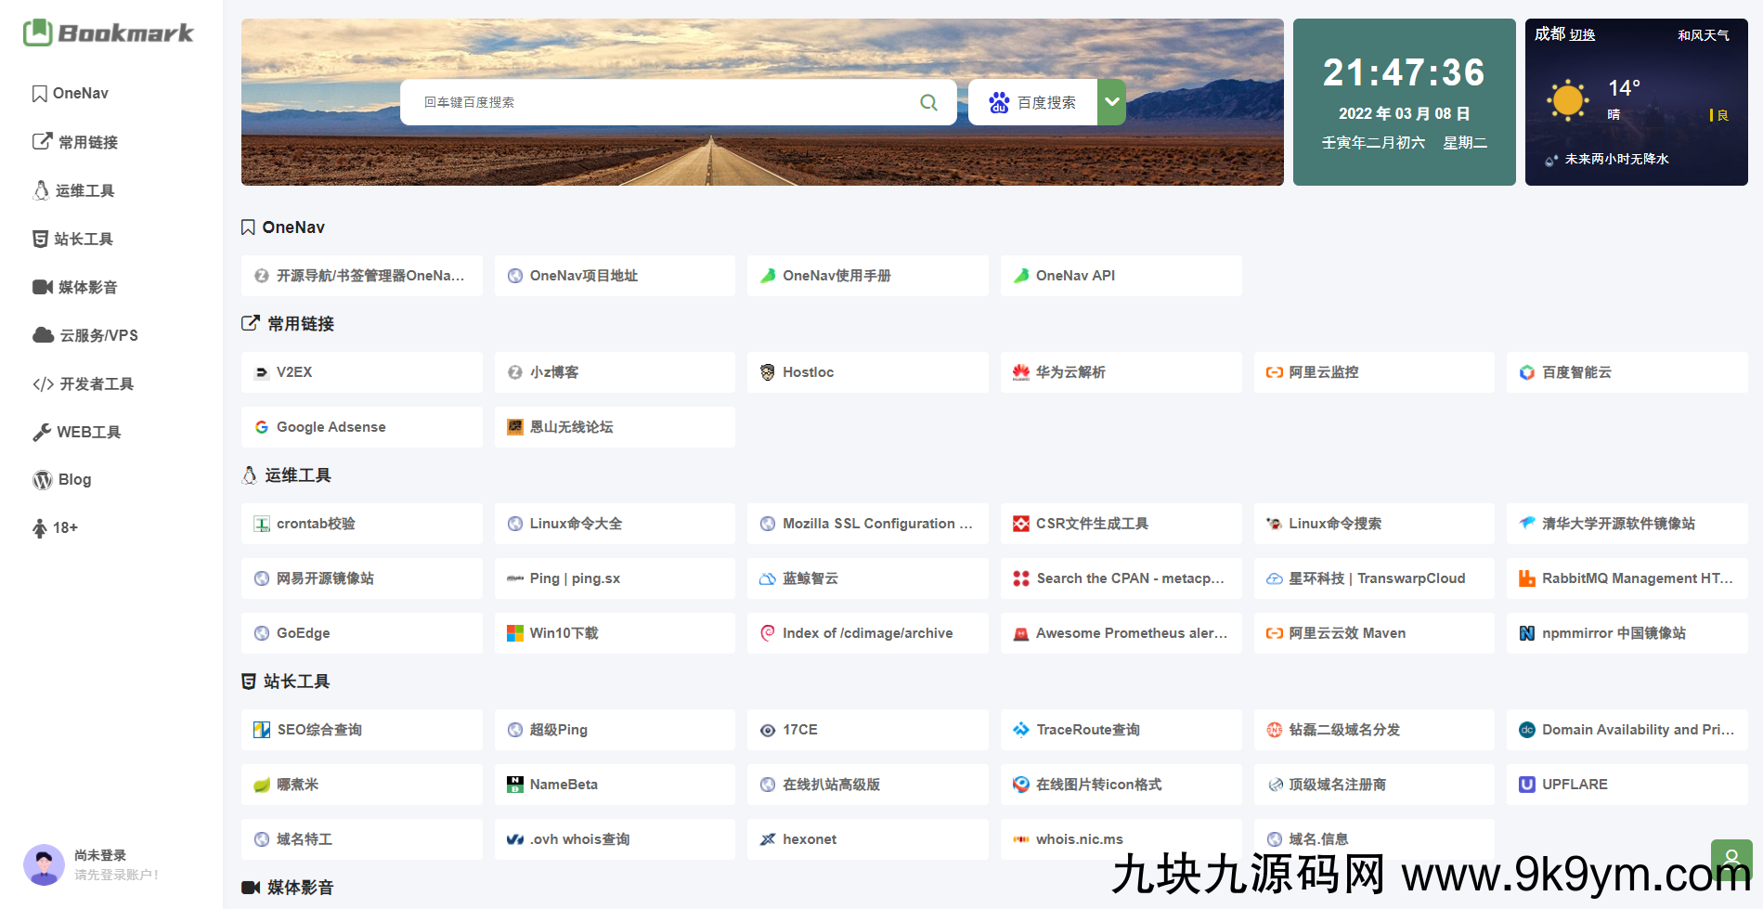Open the 运维工具 sidebar menu item

(x=84, y=190)
